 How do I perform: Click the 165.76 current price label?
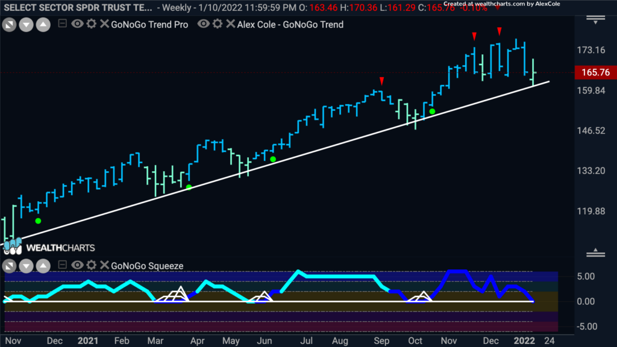(x=596, y=72)
